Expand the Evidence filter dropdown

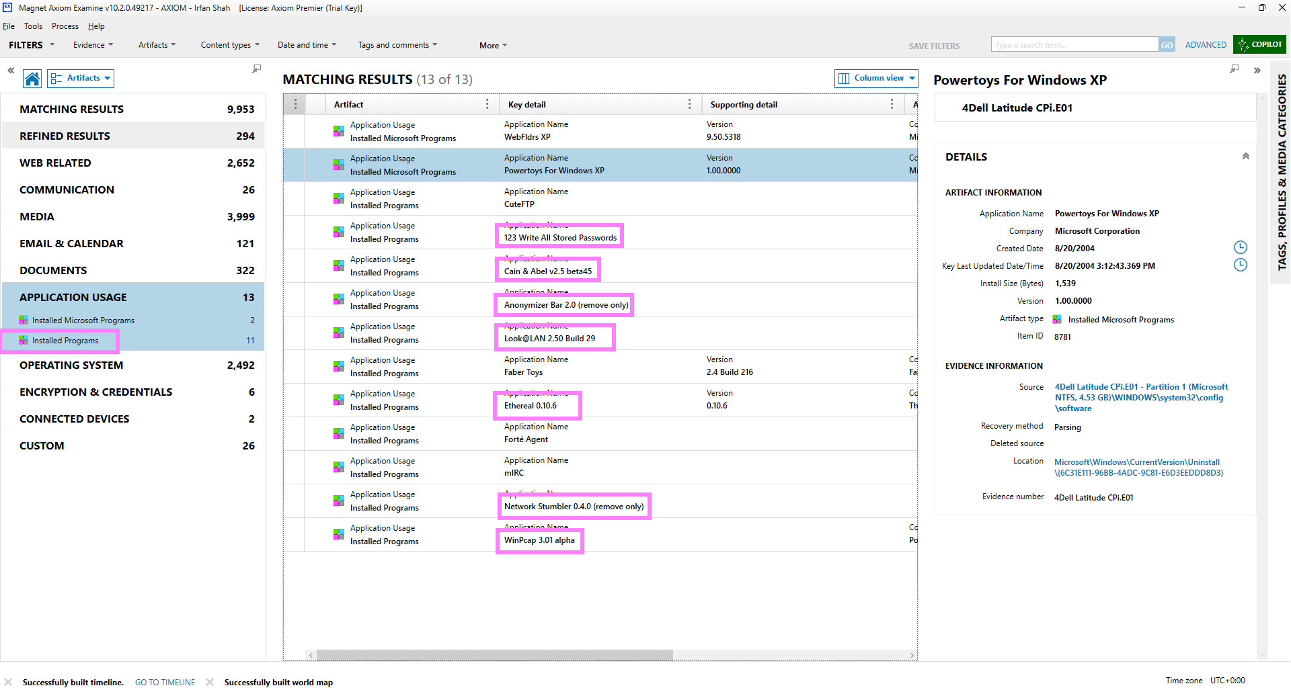(93, 45)
